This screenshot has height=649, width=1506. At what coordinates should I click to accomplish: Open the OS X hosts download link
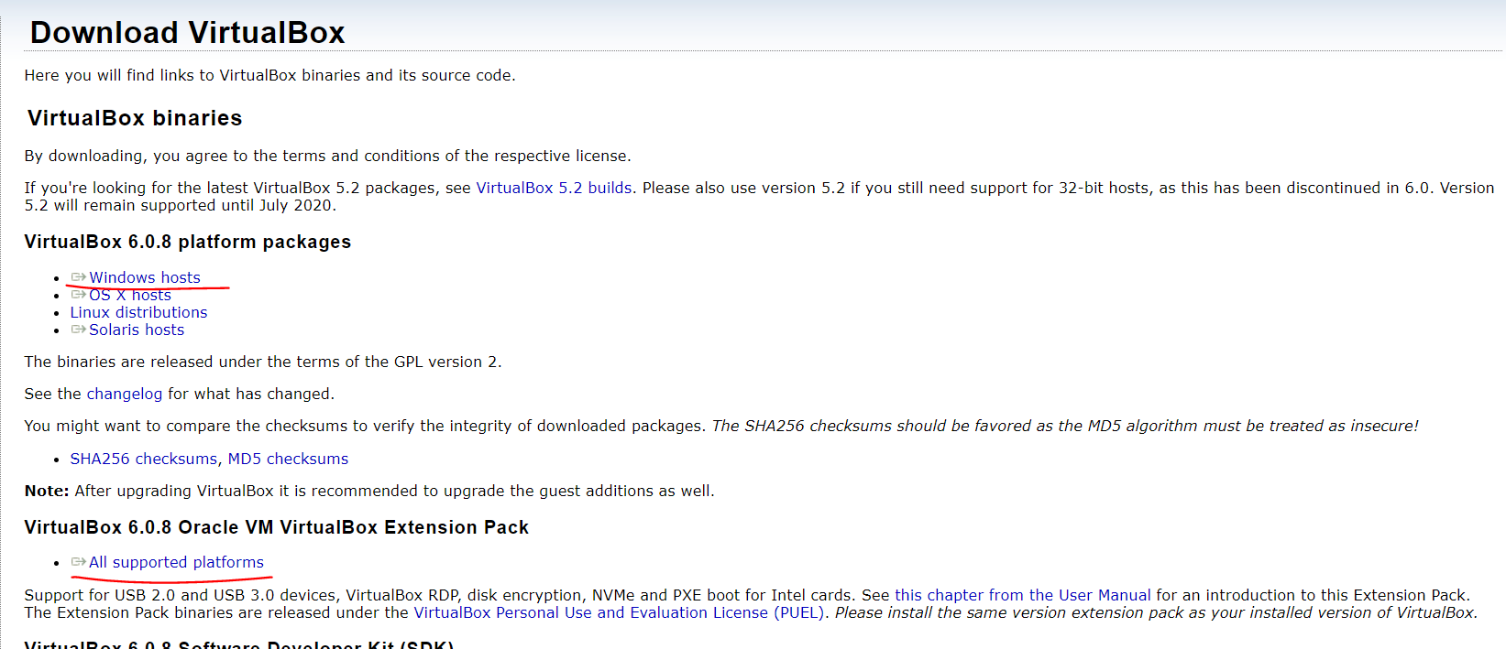click(130, 295)
